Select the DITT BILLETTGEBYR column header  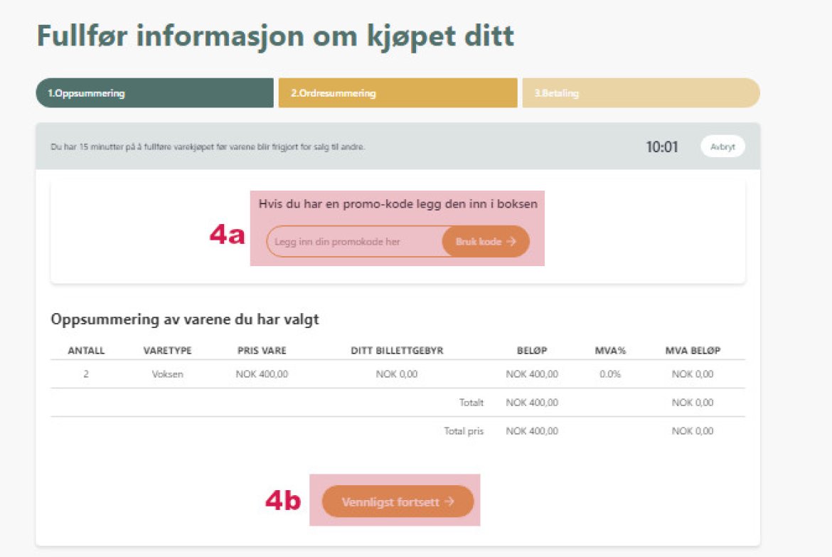397,351
